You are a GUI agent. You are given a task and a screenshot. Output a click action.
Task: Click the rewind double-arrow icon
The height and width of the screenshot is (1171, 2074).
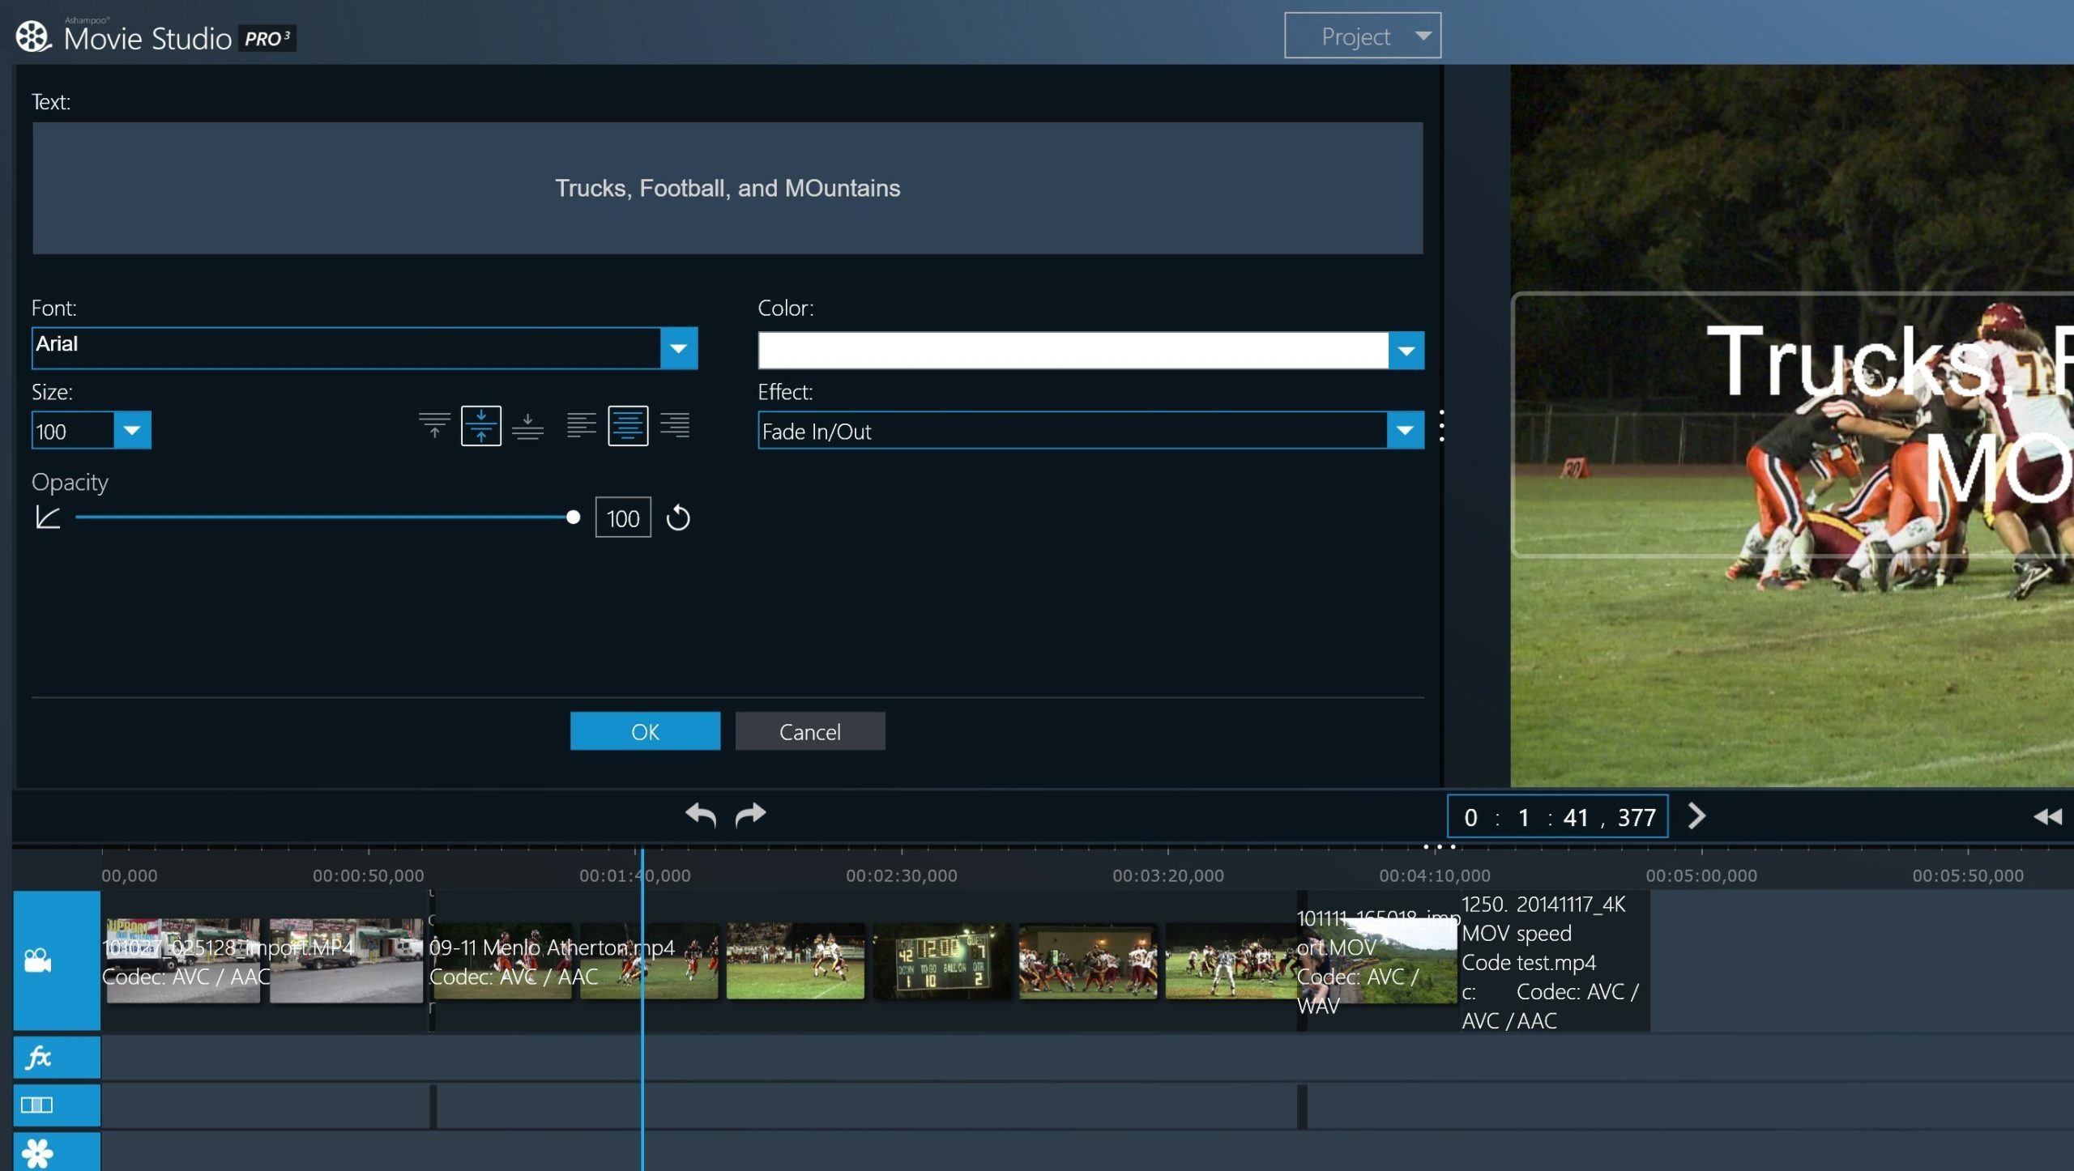(2047, 816)
